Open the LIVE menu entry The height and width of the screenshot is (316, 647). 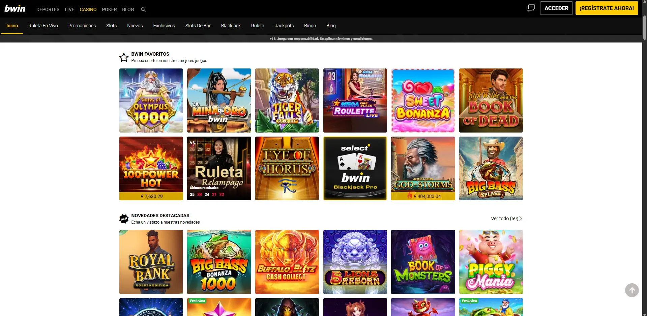pyautogui.click(x=69, y=9)
